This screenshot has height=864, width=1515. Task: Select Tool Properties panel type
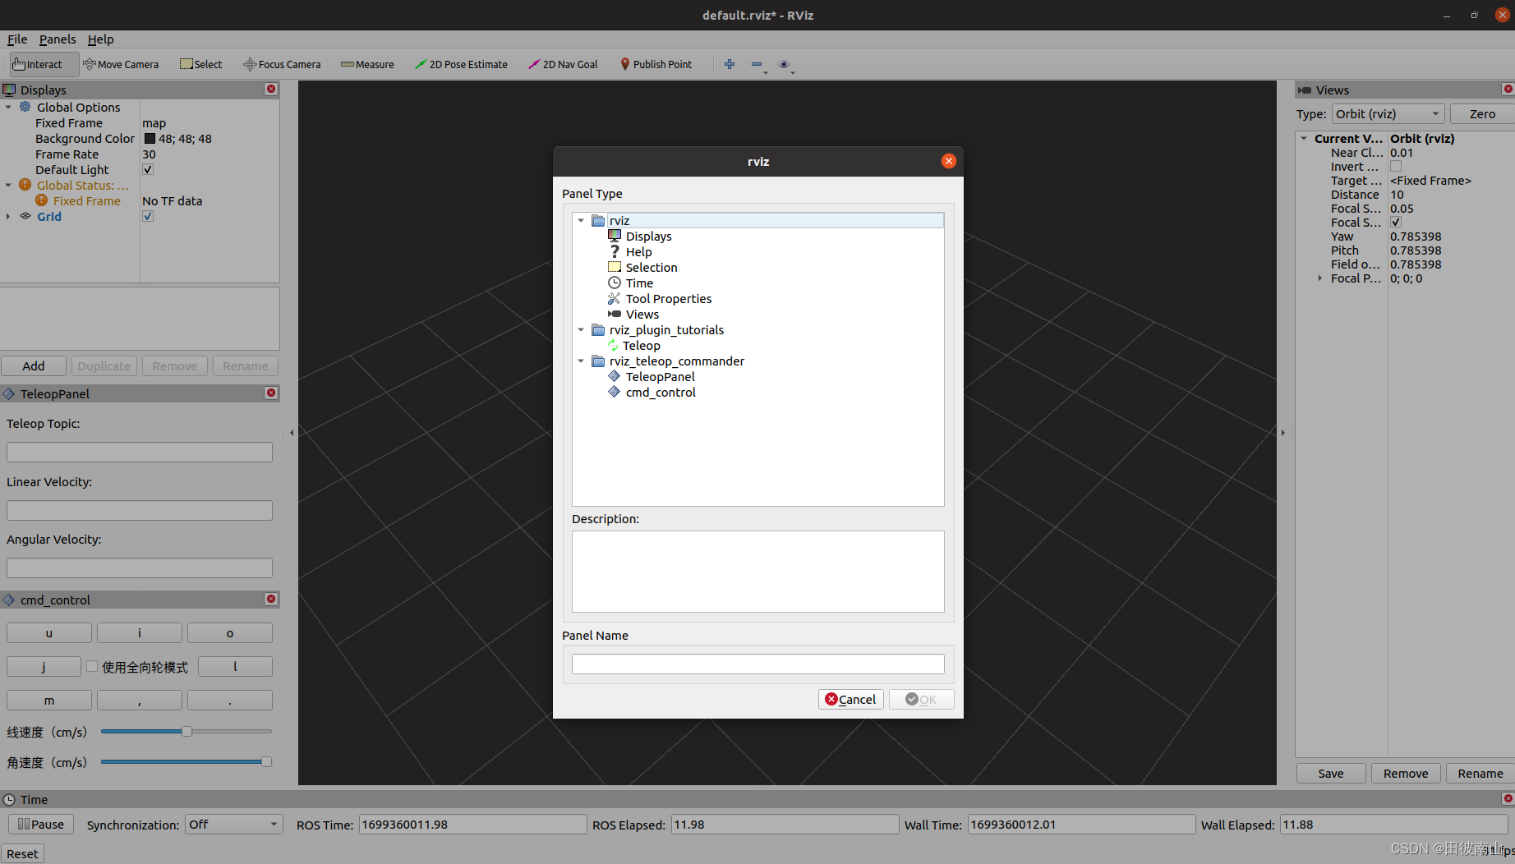coord(668,299)
